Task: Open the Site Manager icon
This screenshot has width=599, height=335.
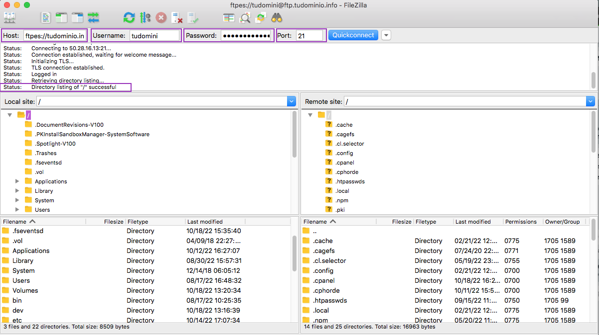Action: click(x=10, y=18)
